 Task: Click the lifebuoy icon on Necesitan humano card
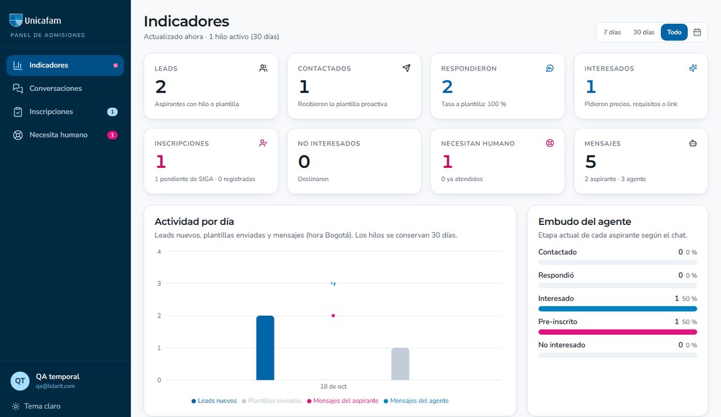point(550,143)
